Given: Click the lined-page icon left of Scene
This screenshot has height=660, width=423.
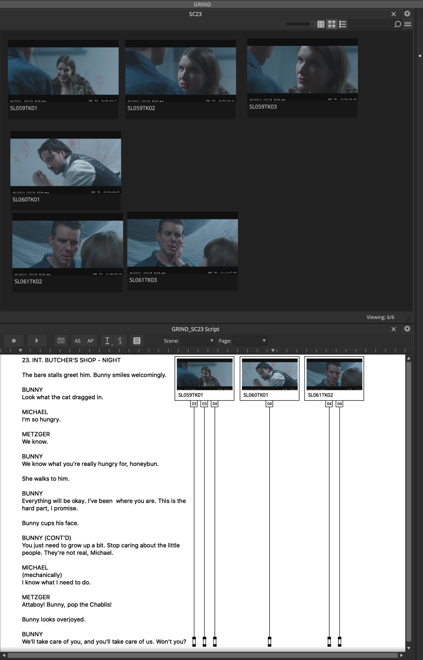Looking at the screenshot, I should point(137,341).
